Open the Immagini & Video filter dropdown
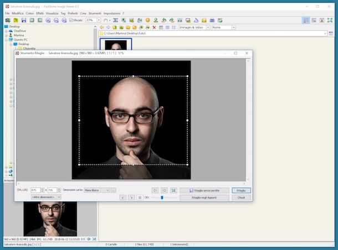Image resolution: width=338 pixels, height=250 pixels. [x=208, y=27]
